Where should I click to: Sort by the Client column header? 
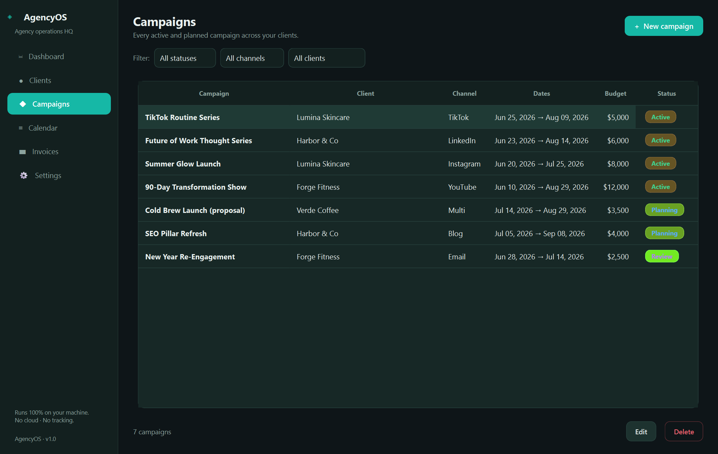click(x=365, y=94)
